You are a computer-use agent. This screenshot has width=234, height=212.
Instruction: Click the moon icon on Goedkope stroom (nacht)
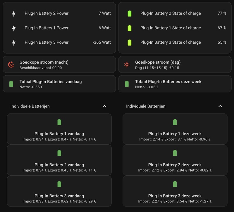click(11, 64)
